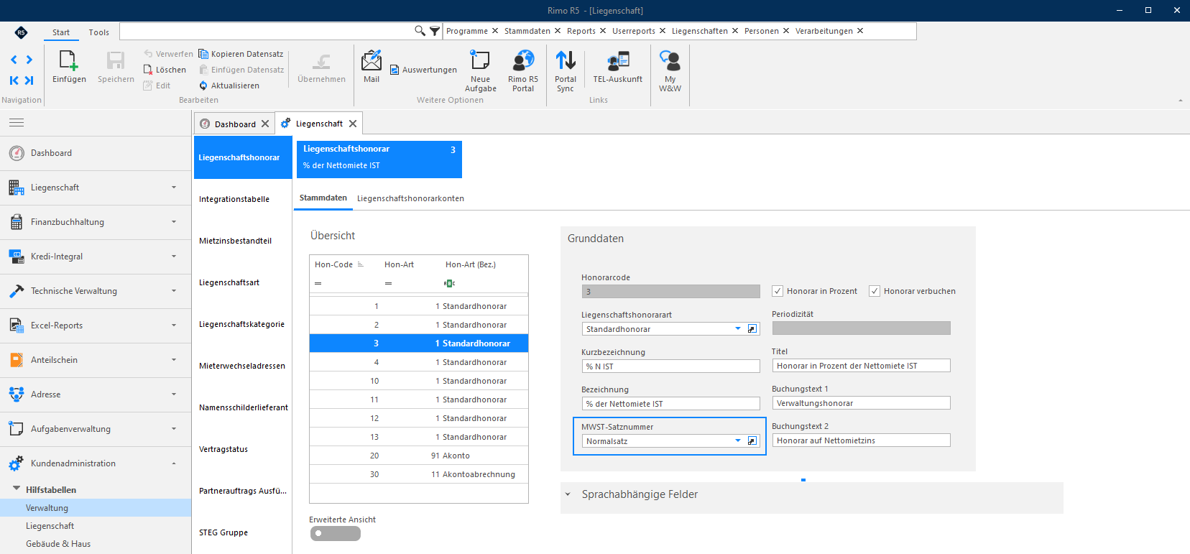Open lookup button beside Liegenschaftshonorarart

[752, 329]
